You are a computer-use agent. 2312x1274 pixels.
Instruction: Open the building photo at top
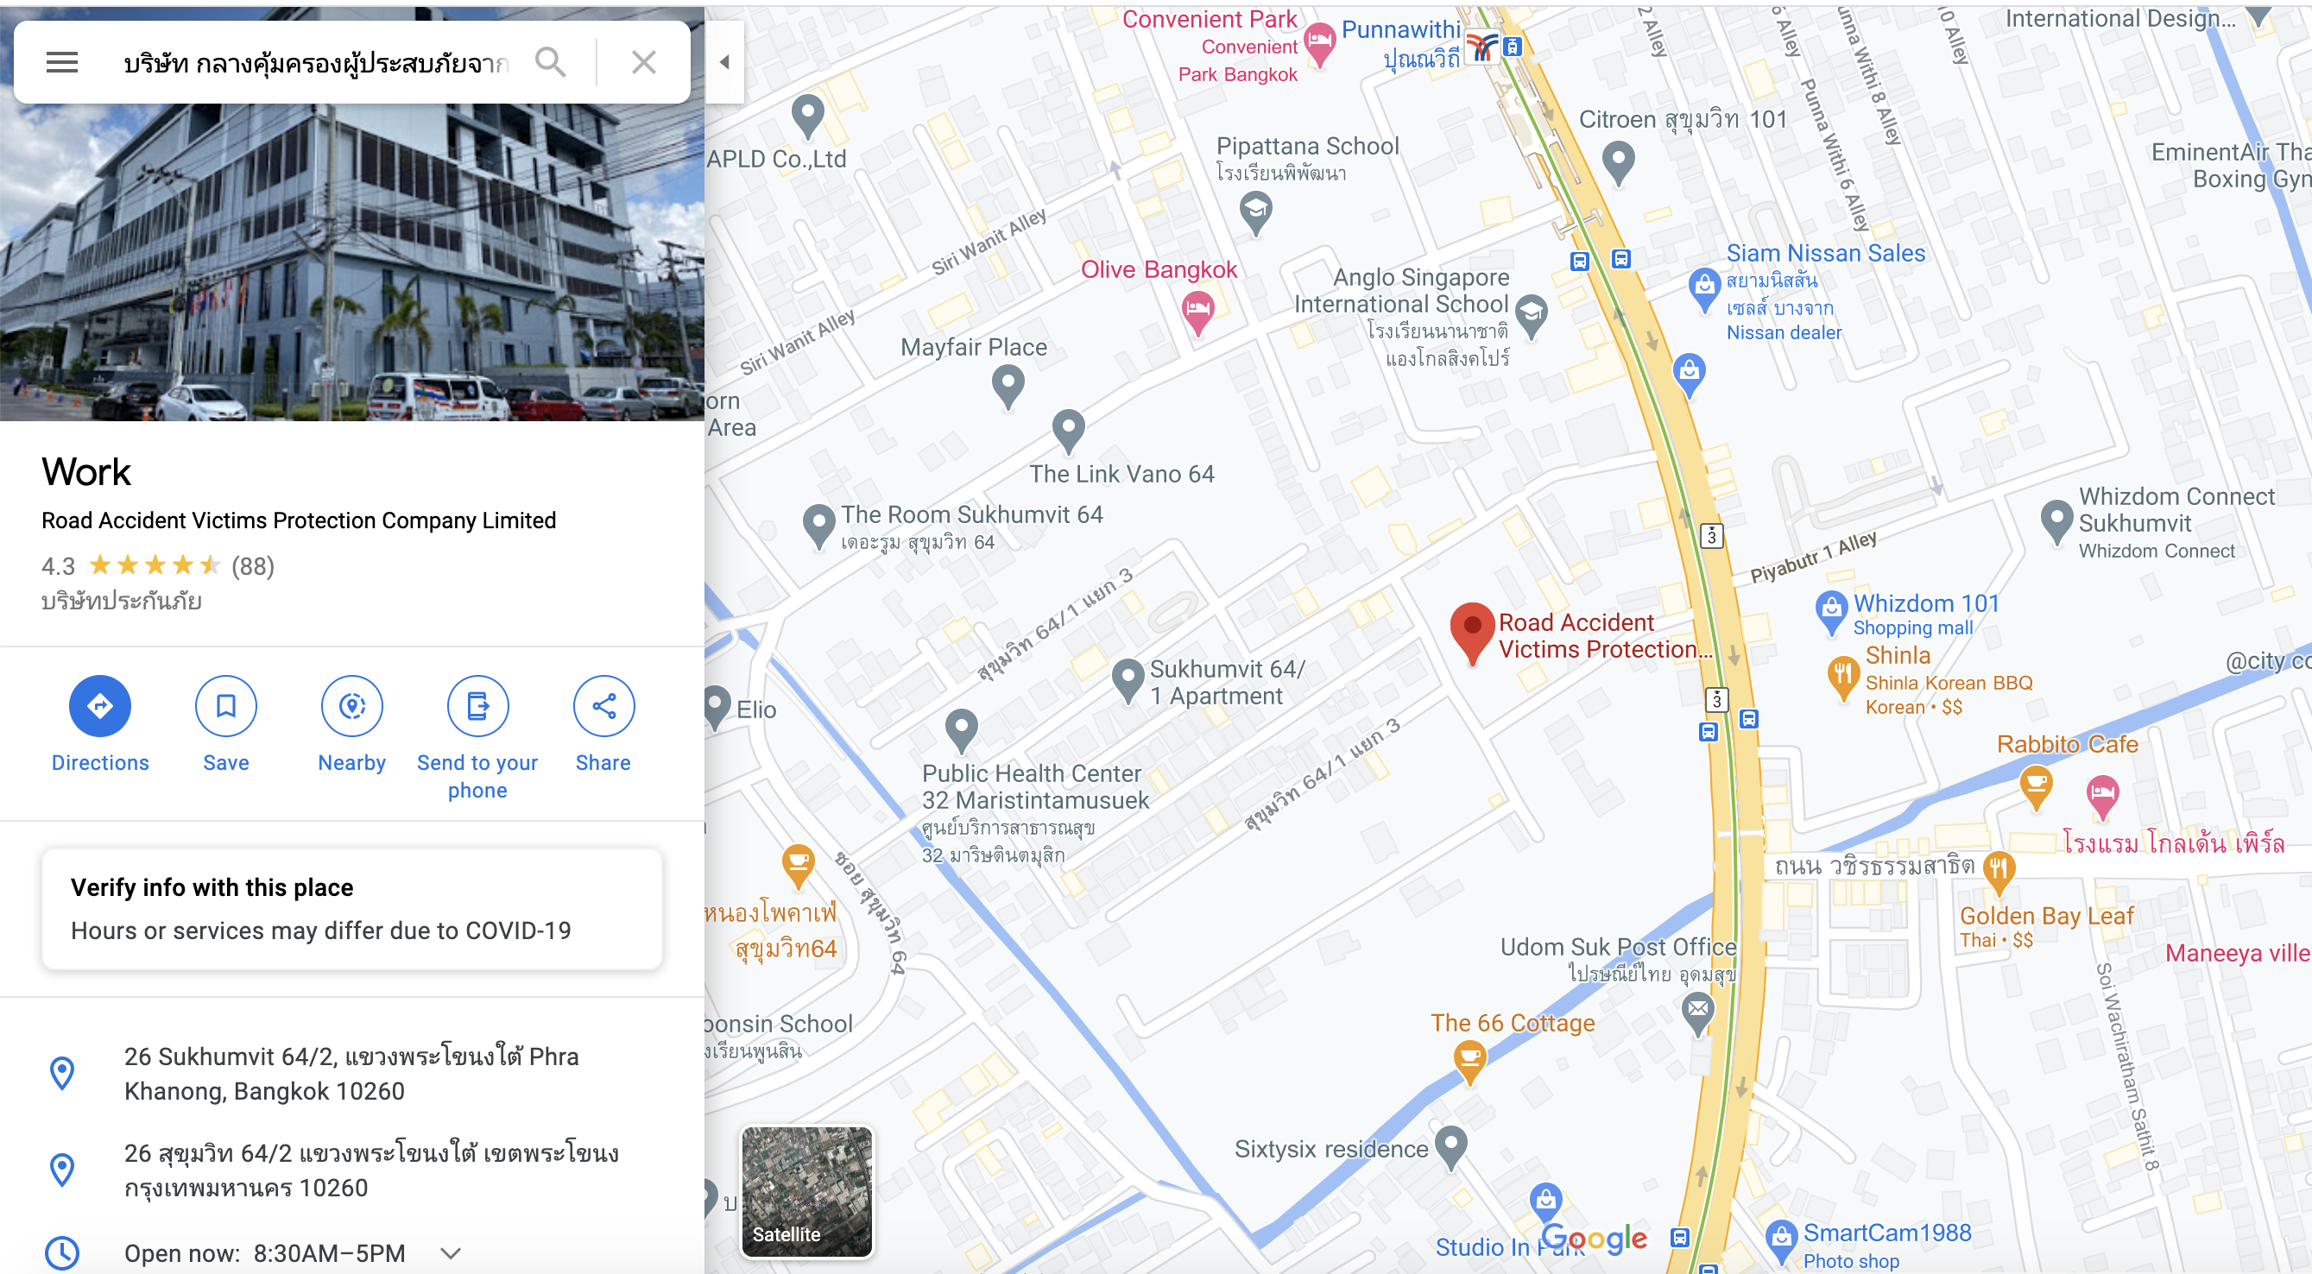coord(352,260)
